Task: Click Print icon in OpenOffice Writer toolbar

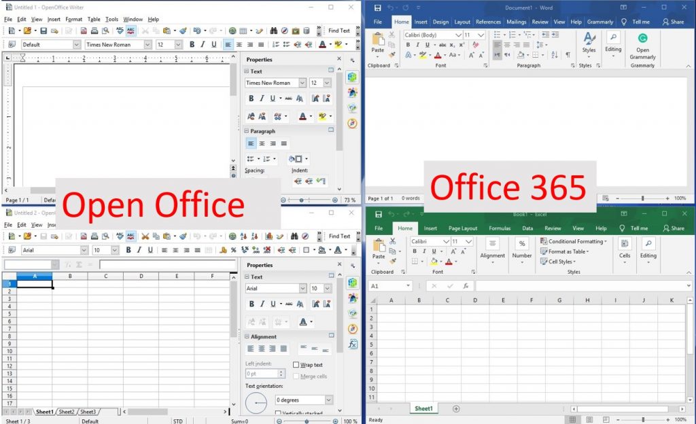Action: (x=94, y=31)
